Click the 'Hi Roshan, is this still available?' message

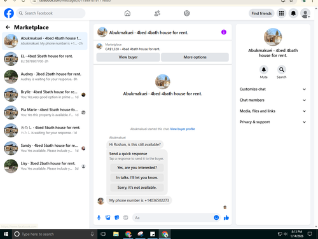pos(135,144)
